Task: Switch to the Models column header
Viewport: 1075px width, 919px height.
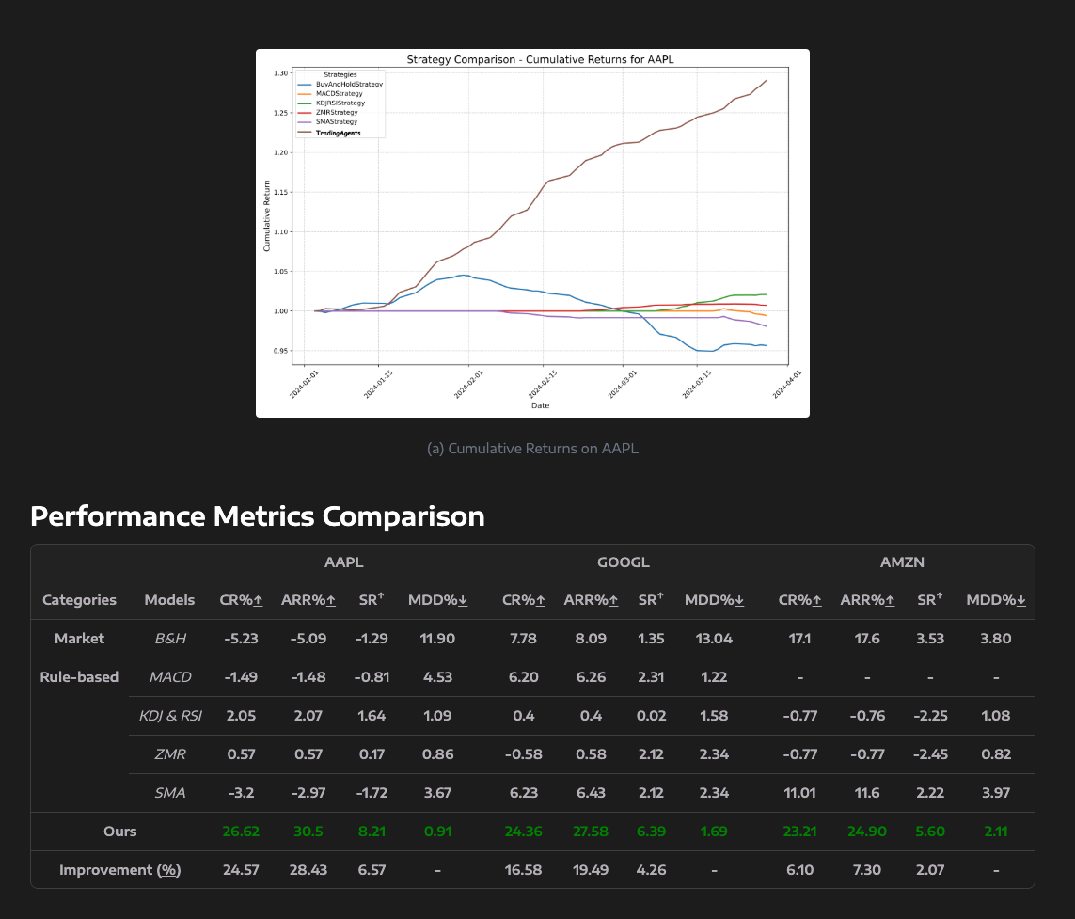Action: coord(169,599)
